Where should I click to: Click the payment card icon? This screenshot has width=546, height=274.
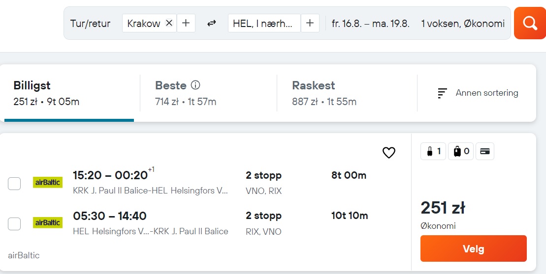(485, 151)
